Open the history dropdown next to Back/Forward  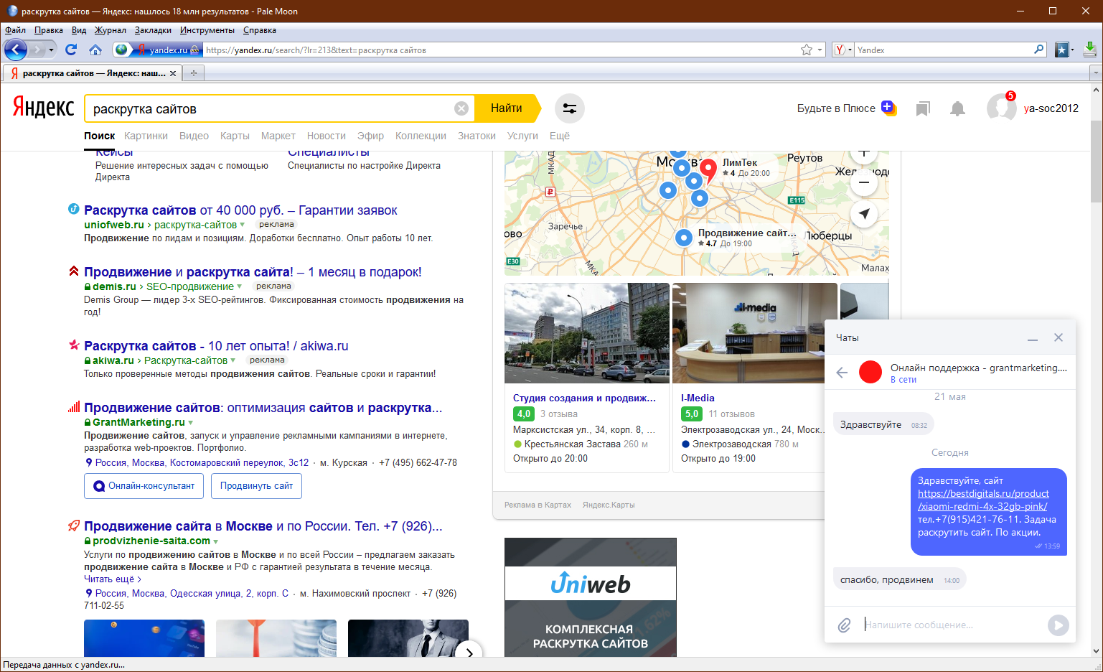coord(51,50)
